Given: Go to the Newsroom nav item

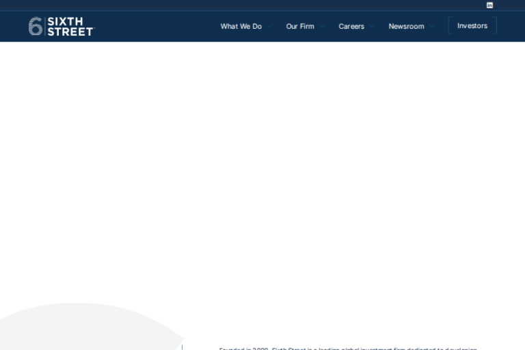Looking at the screenshot, I should [x=406, y=26].
